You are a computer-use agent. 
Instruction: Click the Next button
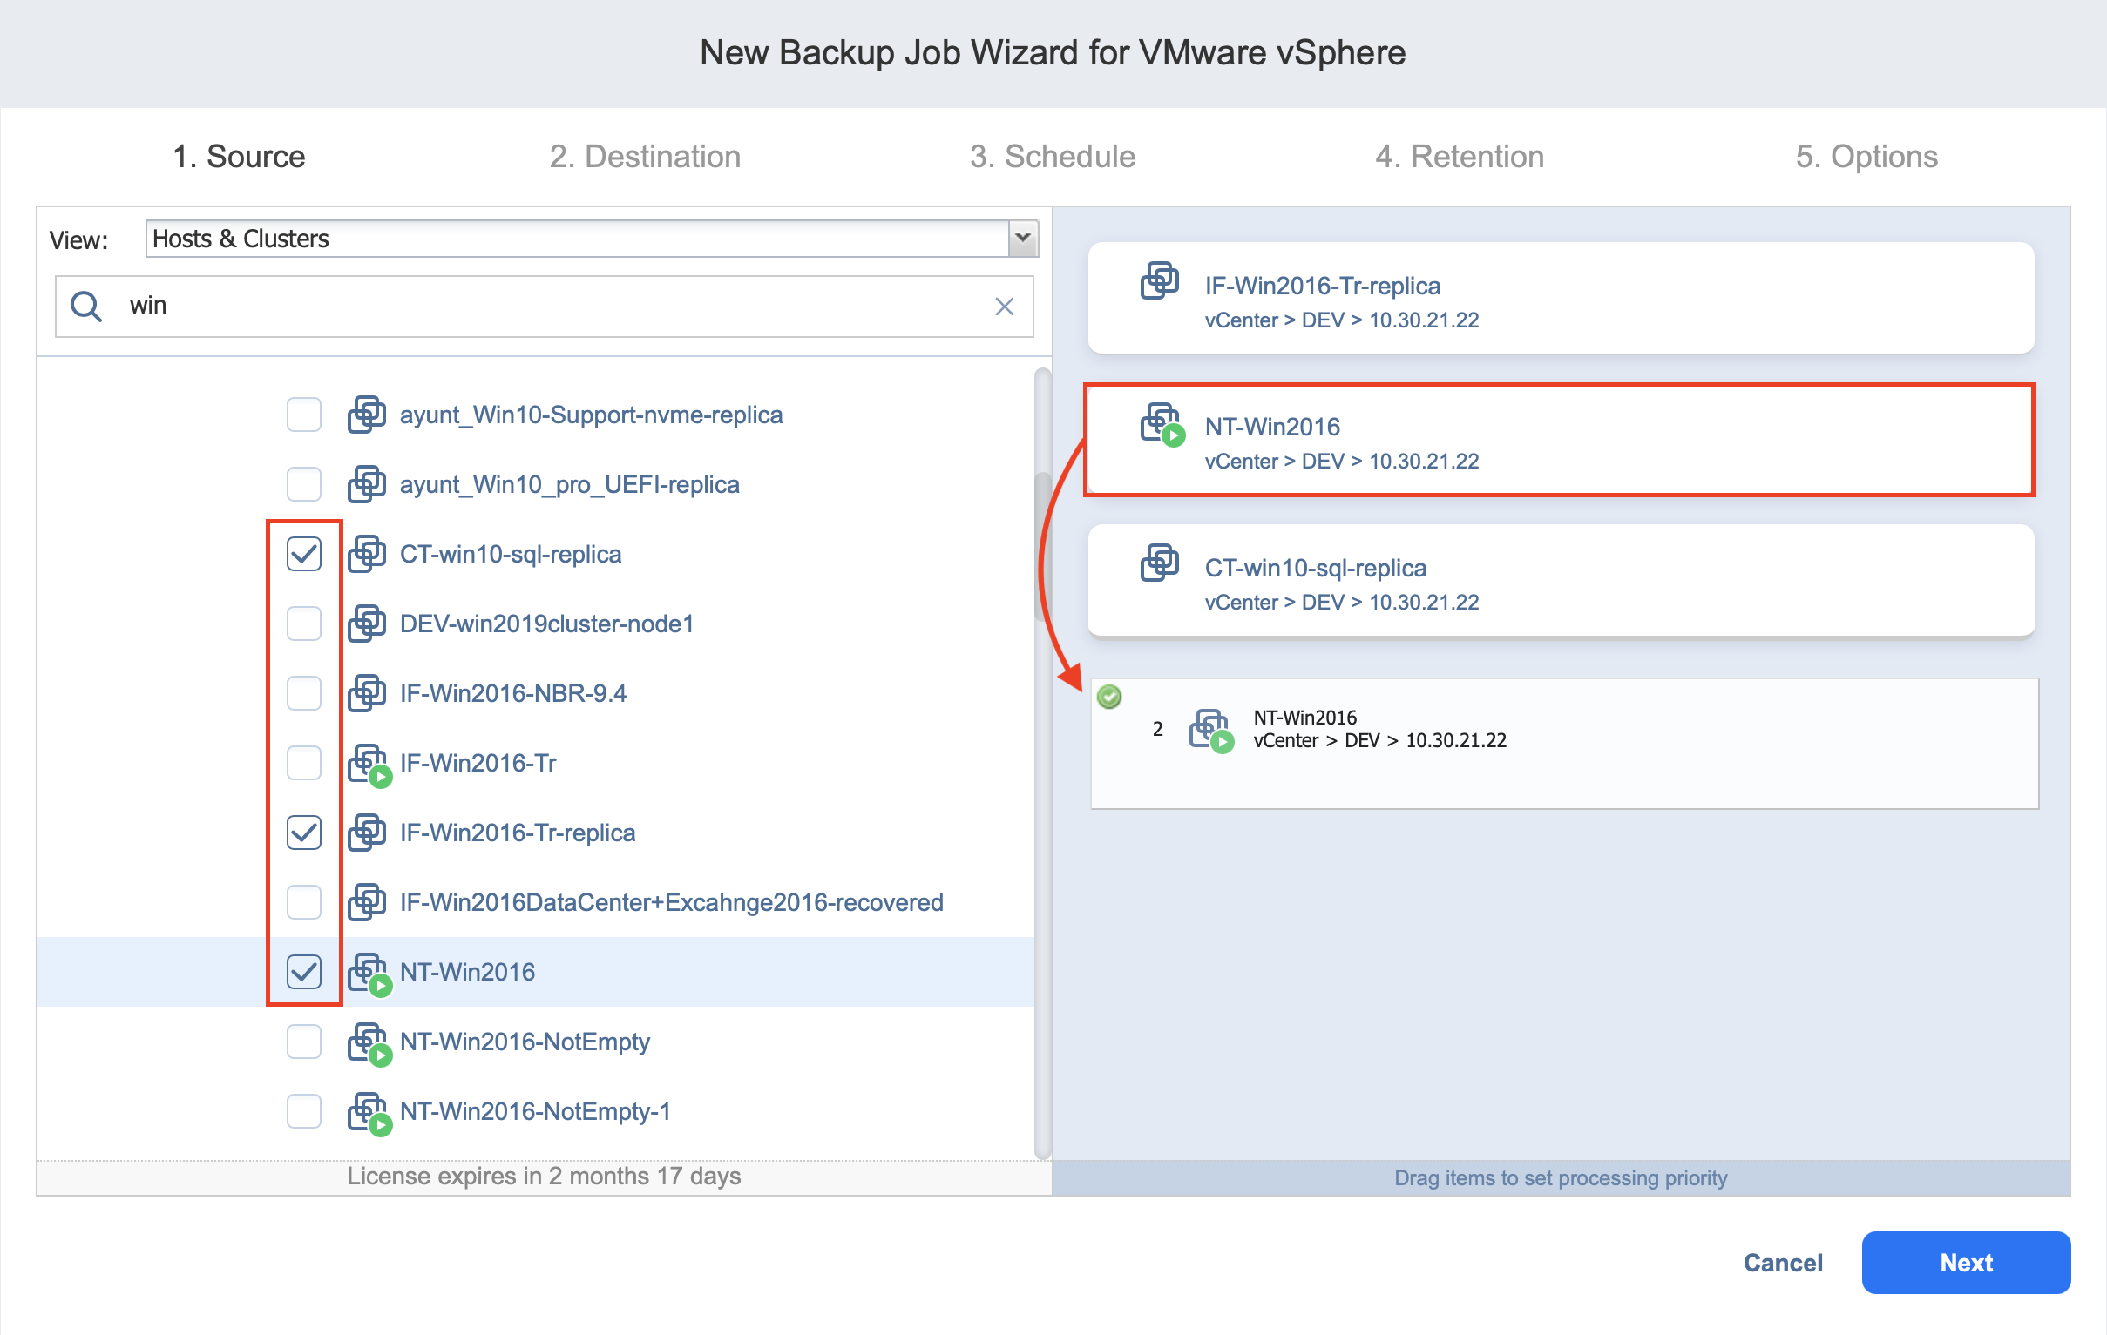click(x=1965, y=1263)
